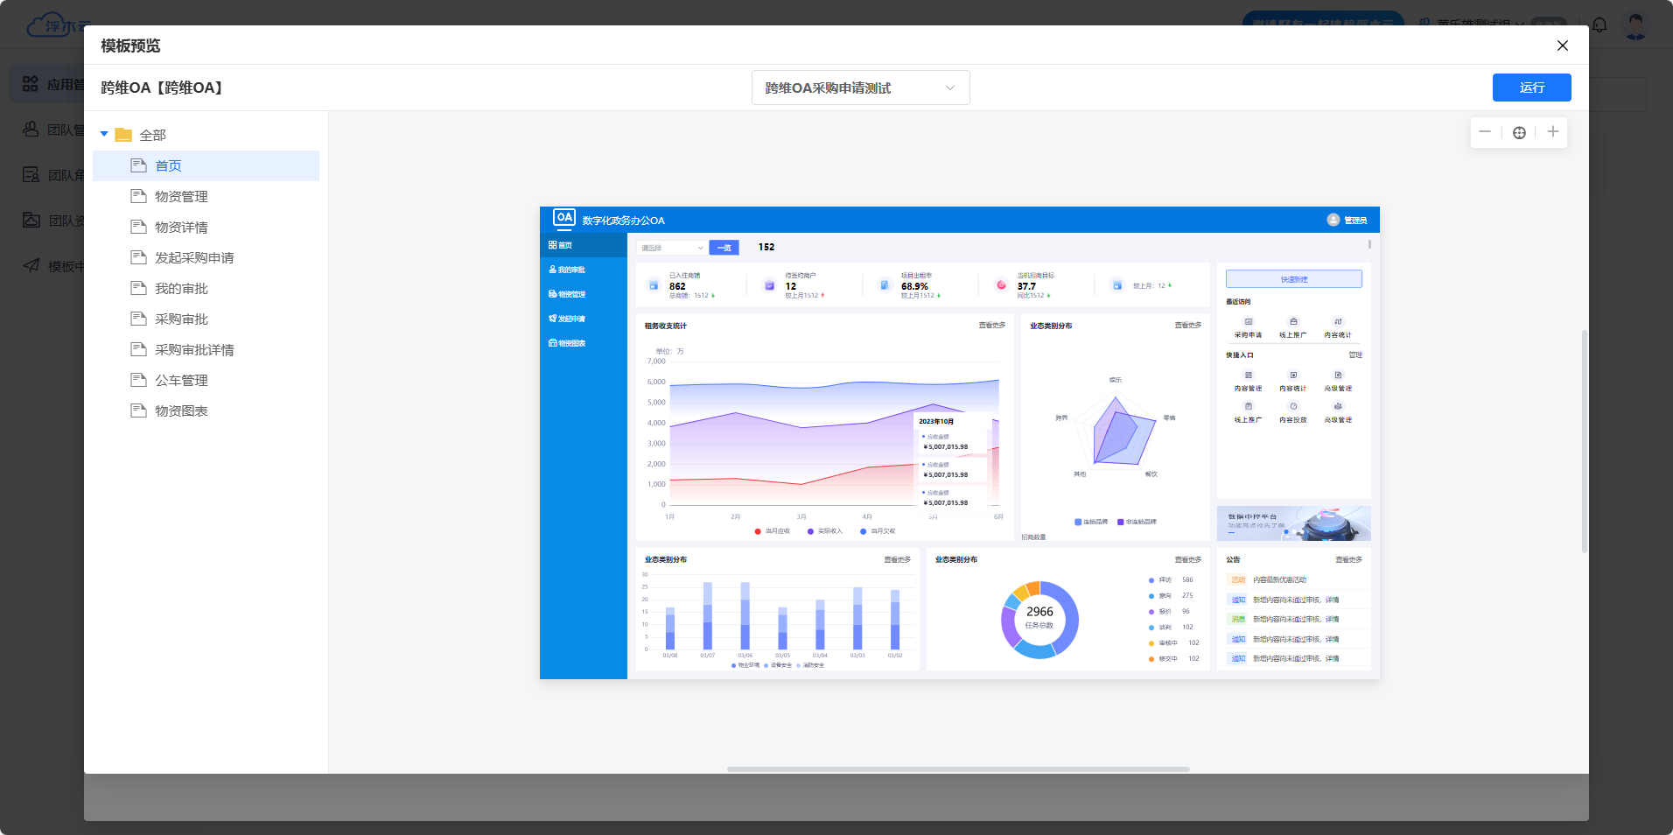This screenshot has height=835, width=1673.
Task: Click the reset view crosshair icon
Action: [1519, 133]
